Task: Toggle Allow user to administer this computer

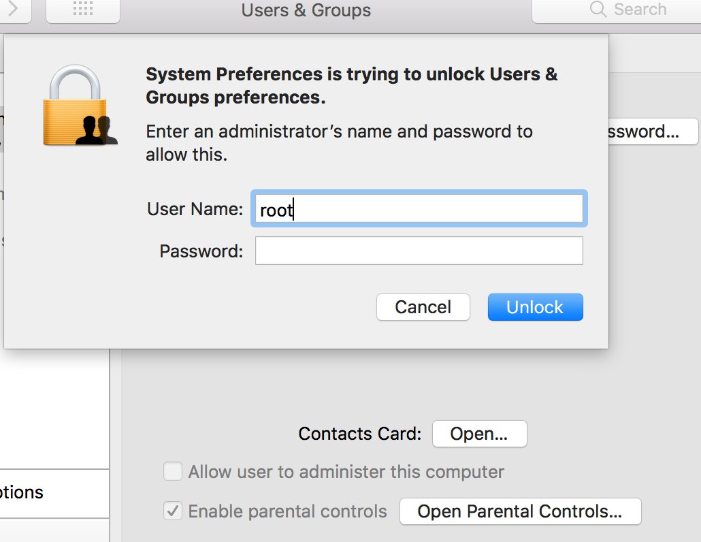Action: click(173, 471)
